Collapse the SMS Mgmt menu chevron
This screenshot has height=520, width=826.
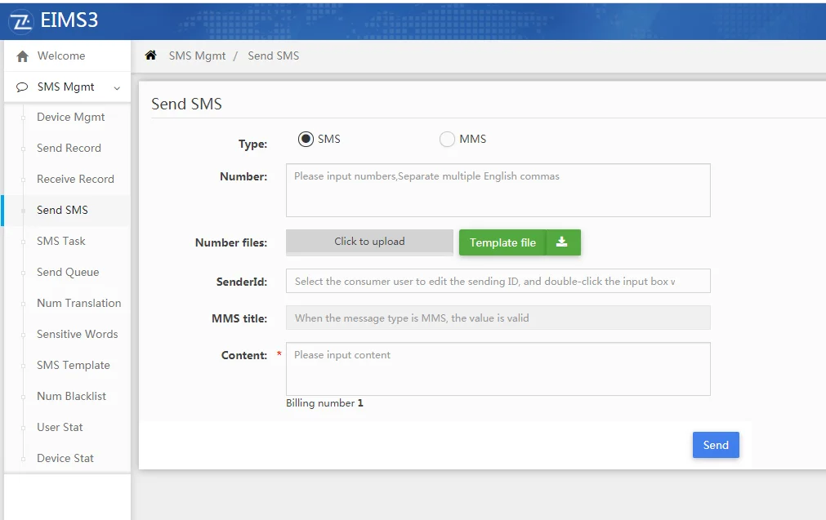(117, 88)
